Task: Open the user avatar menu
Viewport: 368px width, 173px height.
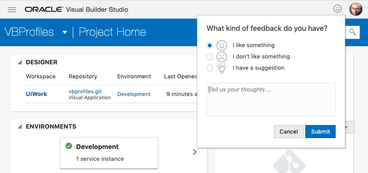Action: 356,10
